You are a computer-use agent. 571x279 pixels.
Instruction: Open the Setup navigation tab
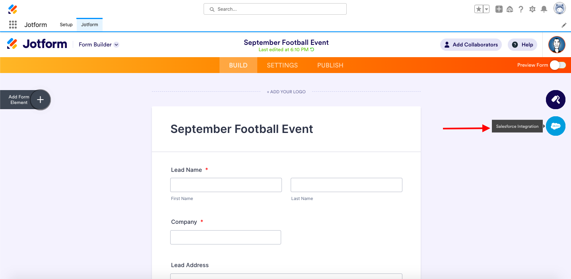pos(66,25)
